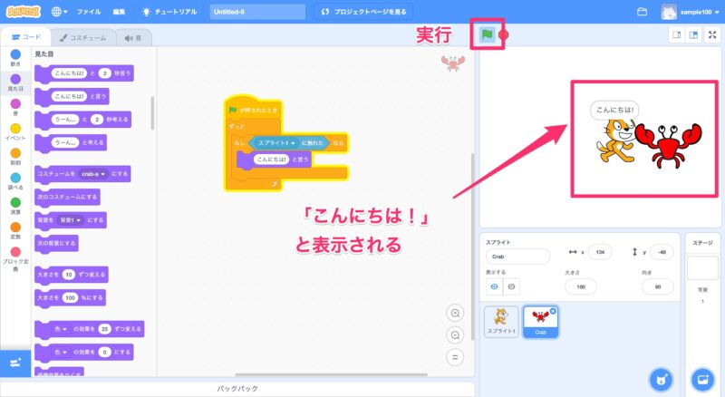Open the add extension button
Viewport: 725px width, 397px height.
tap(15, 363)
